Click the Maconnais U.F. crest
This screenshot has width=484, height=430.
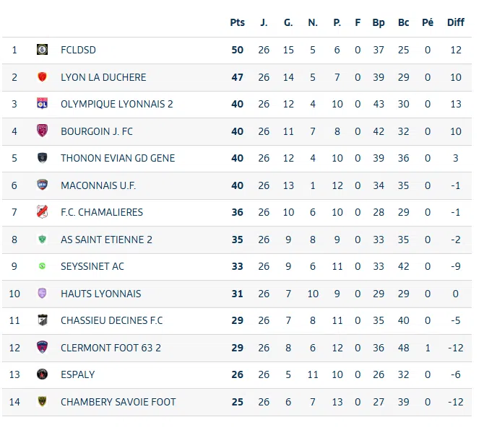pyautogui.click(x=43, y=185)
